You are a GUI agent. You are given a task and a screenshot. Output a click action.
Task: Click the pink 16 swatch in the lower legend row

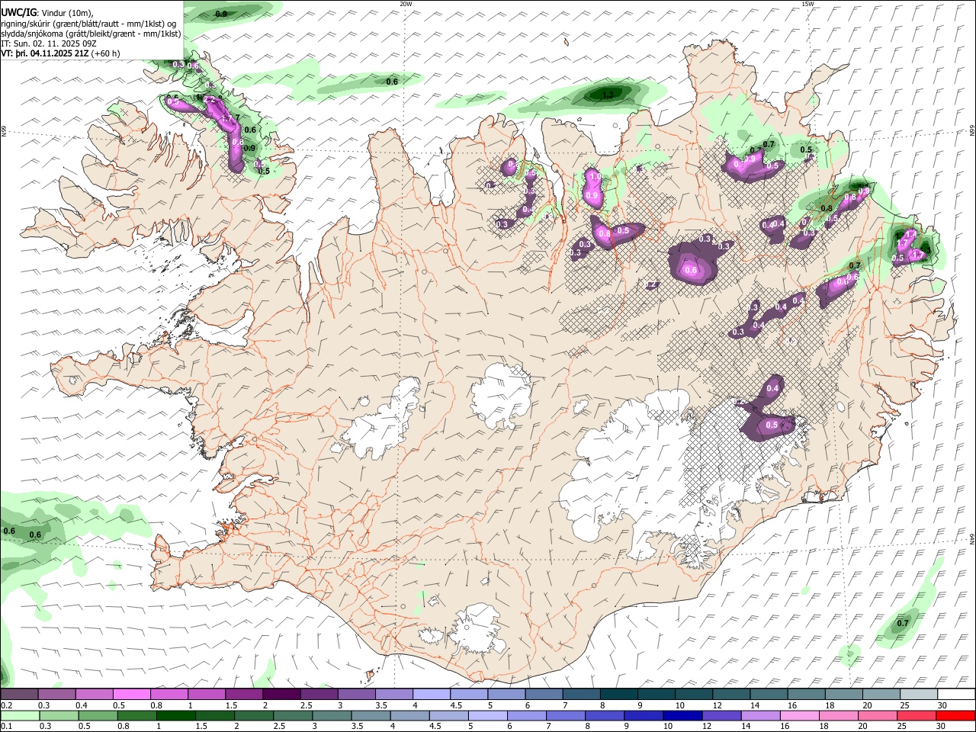click(x=799, y=715)
